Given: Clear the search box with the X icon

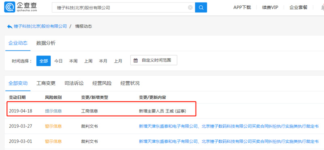Looking at the screenshot, I should [190, 7].
